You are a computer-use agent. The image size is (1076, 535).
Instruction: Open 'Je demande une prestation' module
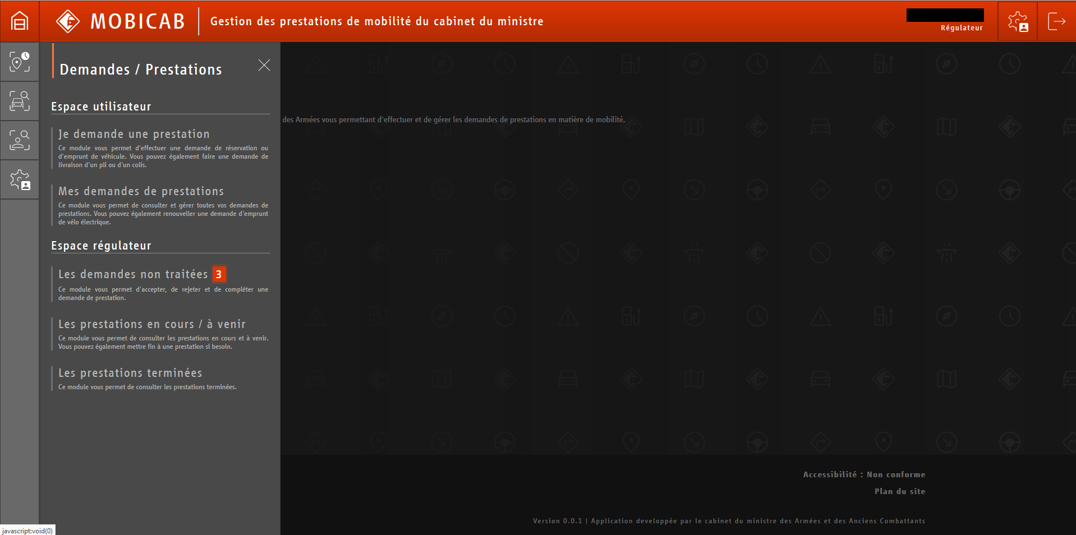pos(134,134)
